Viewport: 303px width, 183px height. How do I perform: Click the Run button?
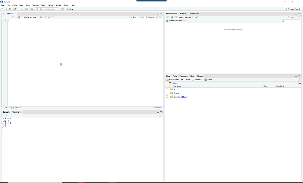pyautogui.click(x=133, y=17)
